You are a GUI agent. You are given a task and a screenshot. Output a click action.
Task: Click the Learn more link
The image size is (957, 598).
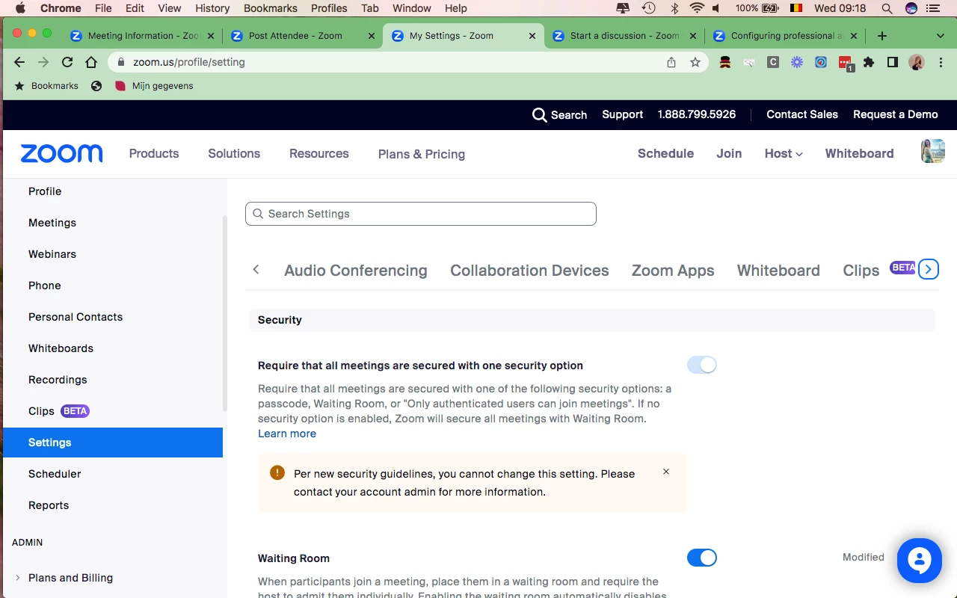287,434
